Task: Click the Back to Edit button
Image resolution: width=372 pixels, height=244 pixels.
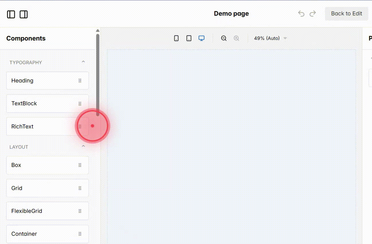Action: (x=347, y=14)
